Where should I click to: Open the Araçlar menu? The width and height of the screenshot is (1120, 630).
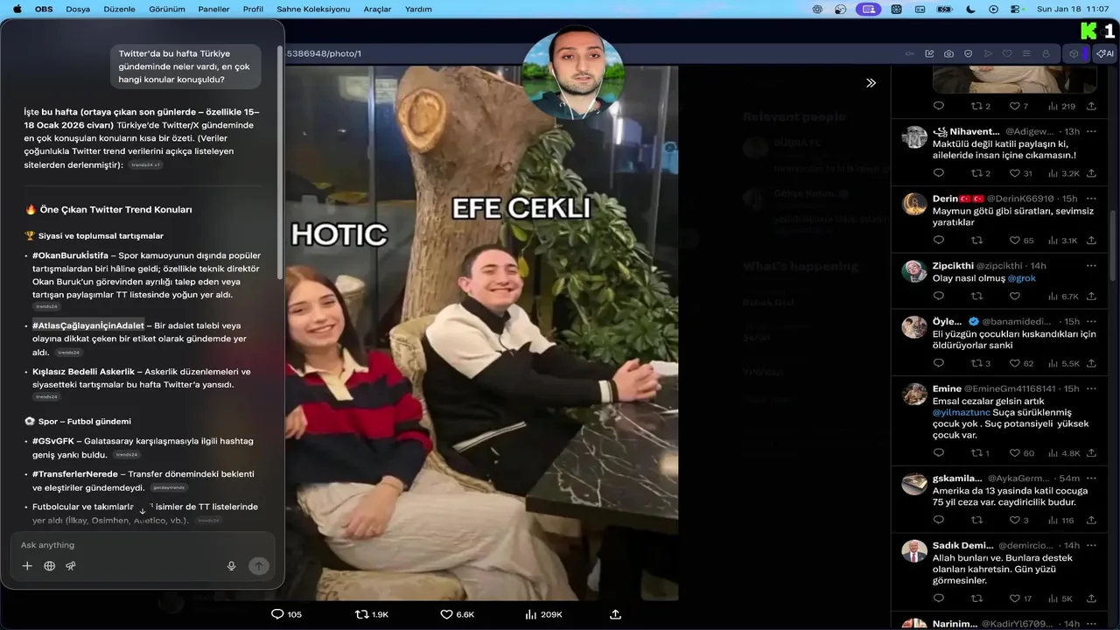377,9
